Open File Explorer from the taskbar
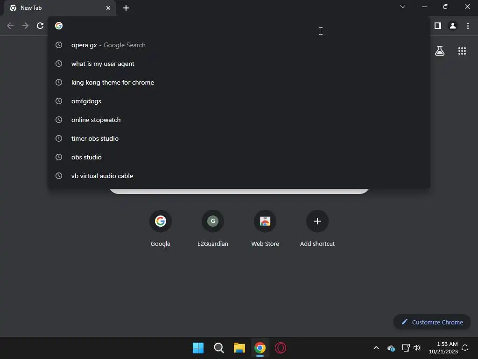478x359 pixels. tap(239, 348)
